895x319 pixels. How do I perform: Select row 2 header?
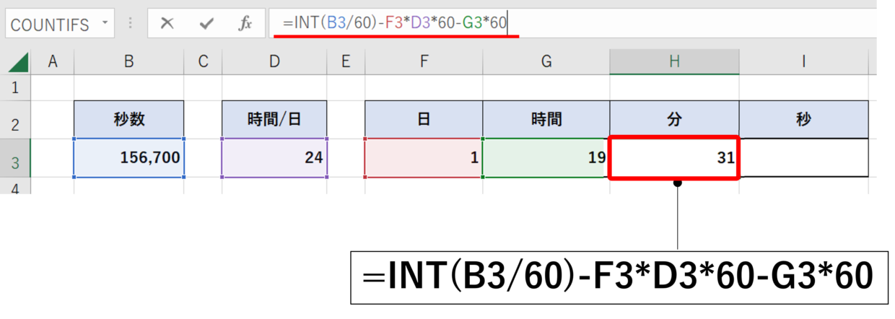tap(16, 121)
